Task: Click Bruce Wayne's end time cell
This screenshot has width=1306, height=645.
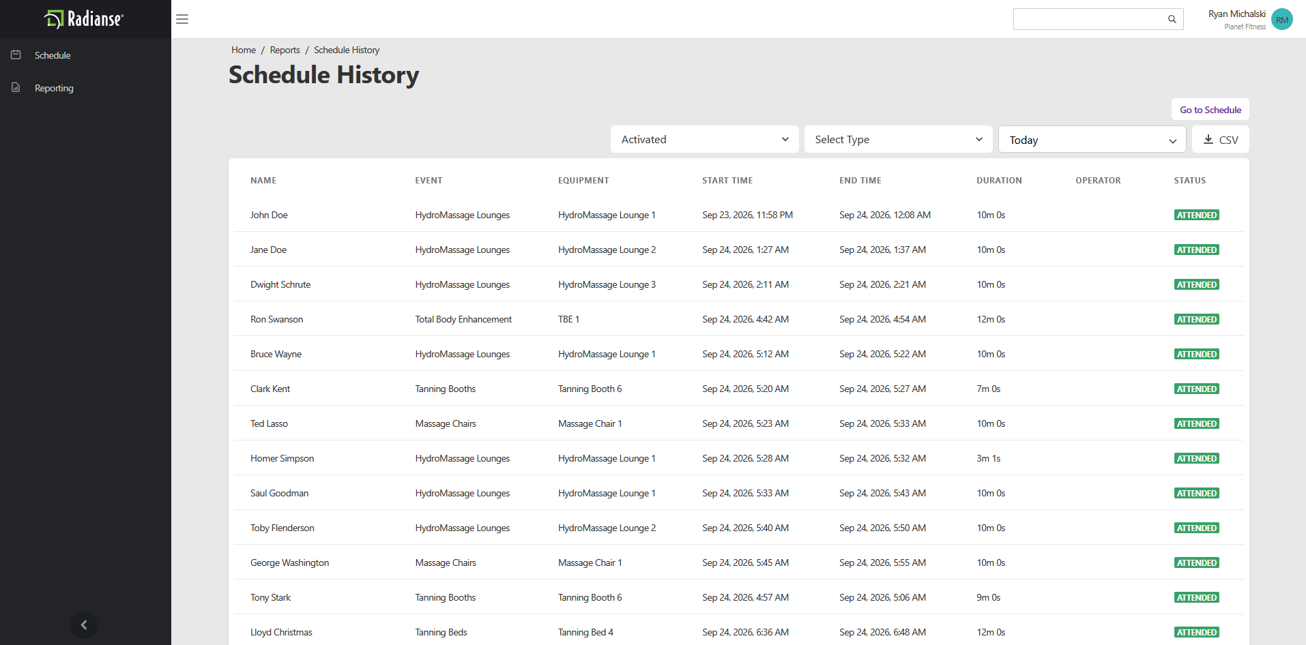Action: [x=882, y=354]
